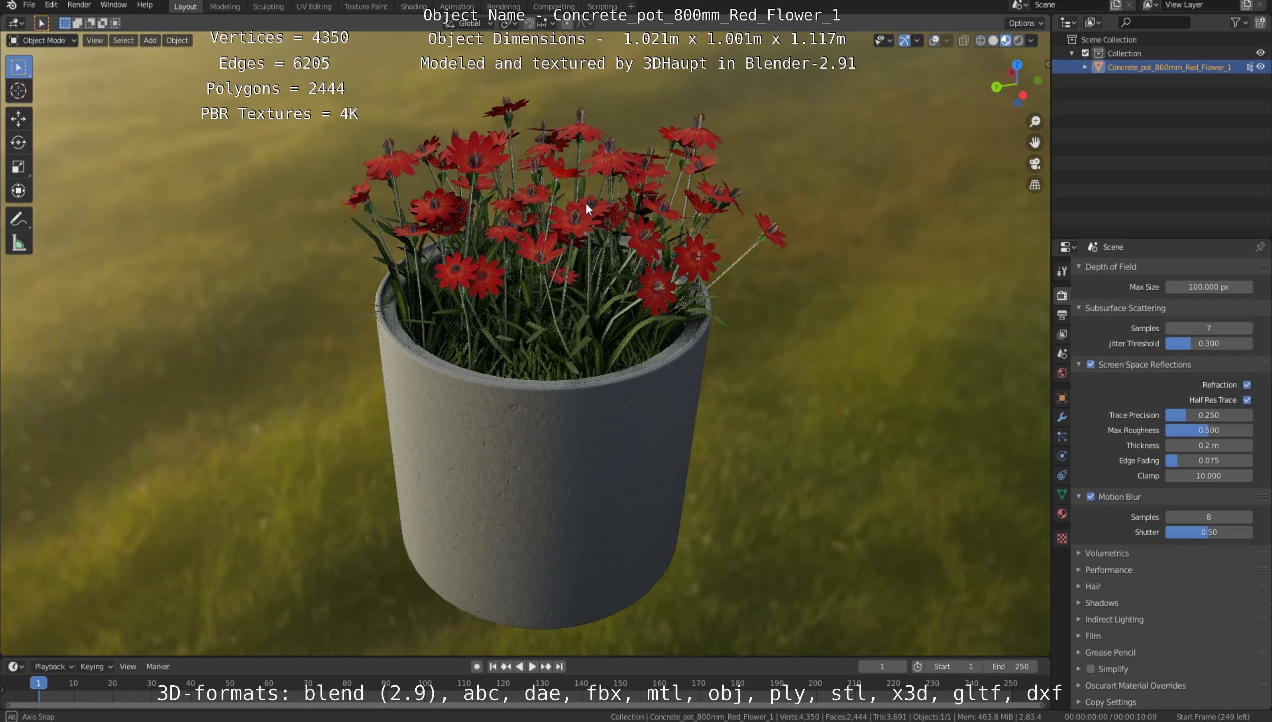Toggle Screen Space Reflections checkbox
Screen dimensions: 1272x722
1090,364
